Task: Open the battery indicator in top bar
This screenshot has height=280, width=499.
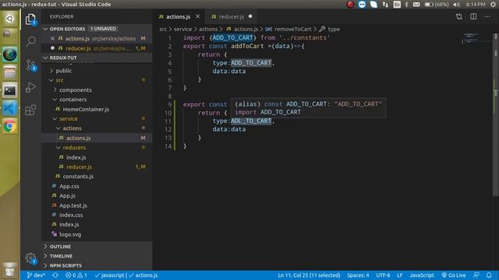Action: click(x=437, y=5)
